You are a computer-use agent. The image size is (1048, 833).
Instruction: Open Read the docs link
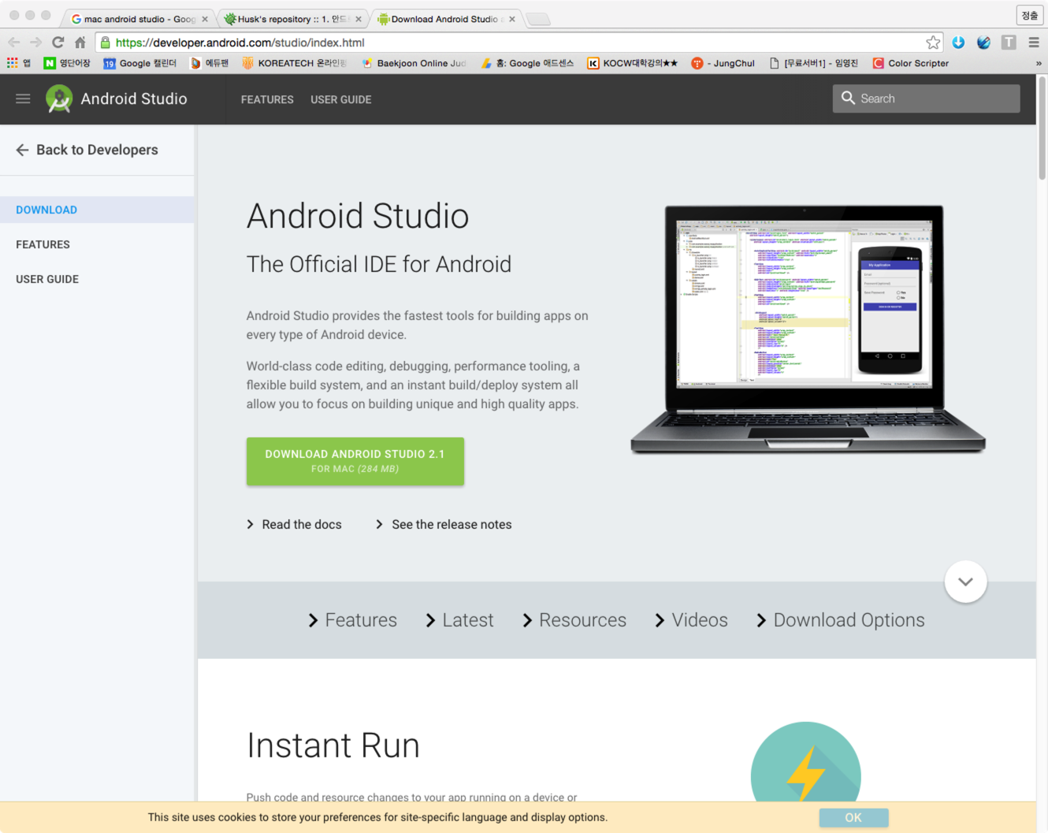click(x=294, y=524)
